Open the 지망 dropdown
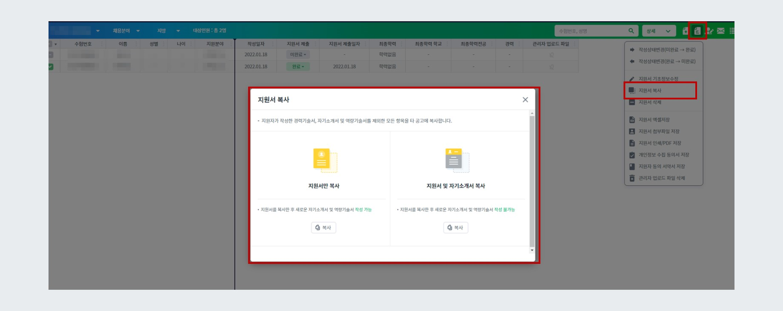This screenshot has width=783, height=311. coord(169,31)
